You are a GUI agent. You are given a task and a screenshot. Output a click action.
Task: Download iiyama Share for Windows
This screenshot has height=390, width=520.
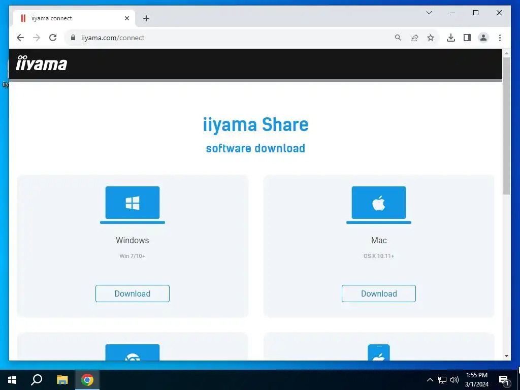click(x=133, y=294)
